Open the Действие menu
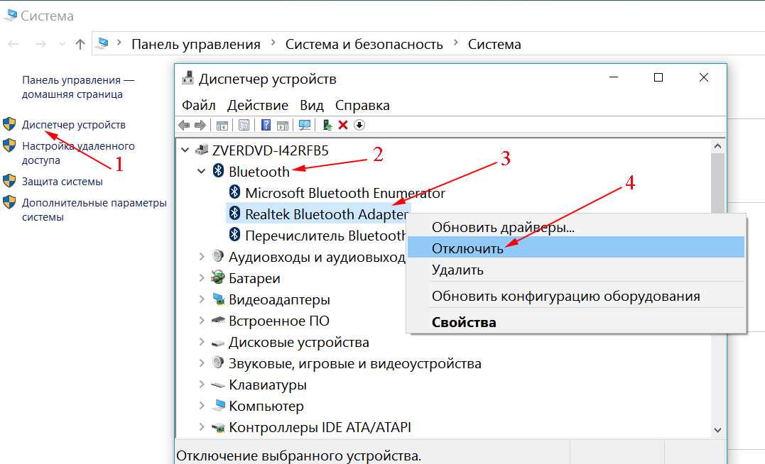 257,105
